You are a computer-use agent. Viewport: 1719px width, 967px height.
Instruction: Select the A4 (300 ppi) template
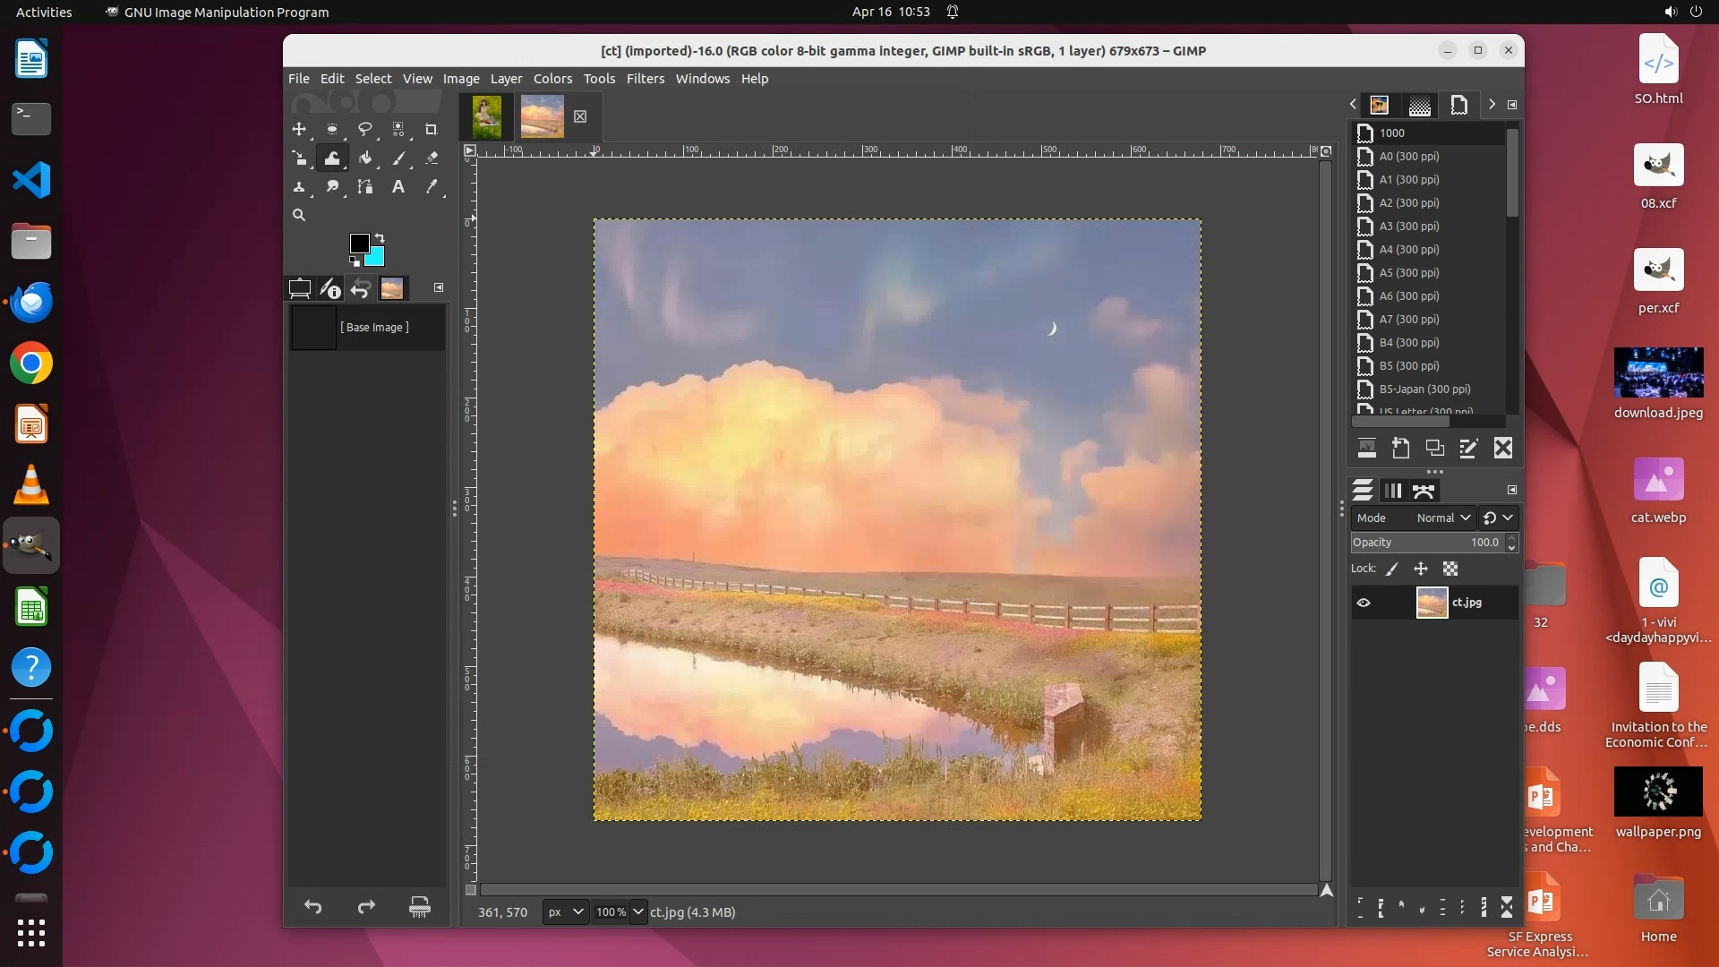tap(1408, 250)
